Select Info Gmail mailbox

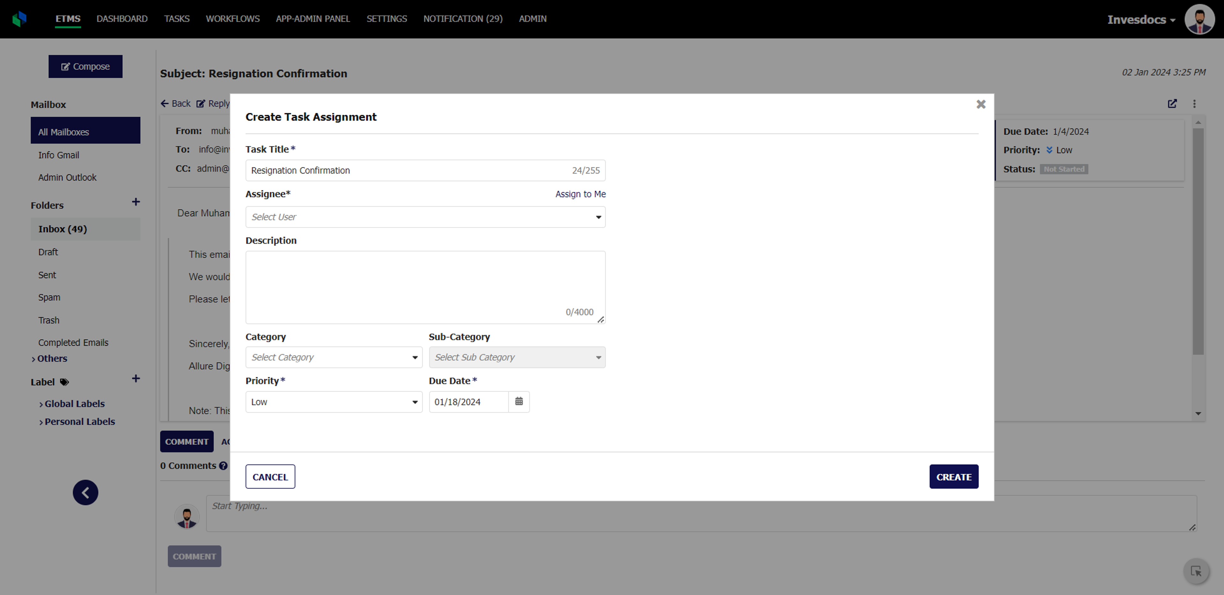[59, 155]
